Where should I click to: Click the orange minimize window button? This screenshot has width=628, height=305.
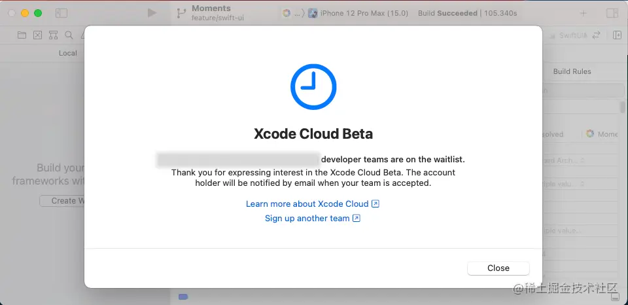25,13
